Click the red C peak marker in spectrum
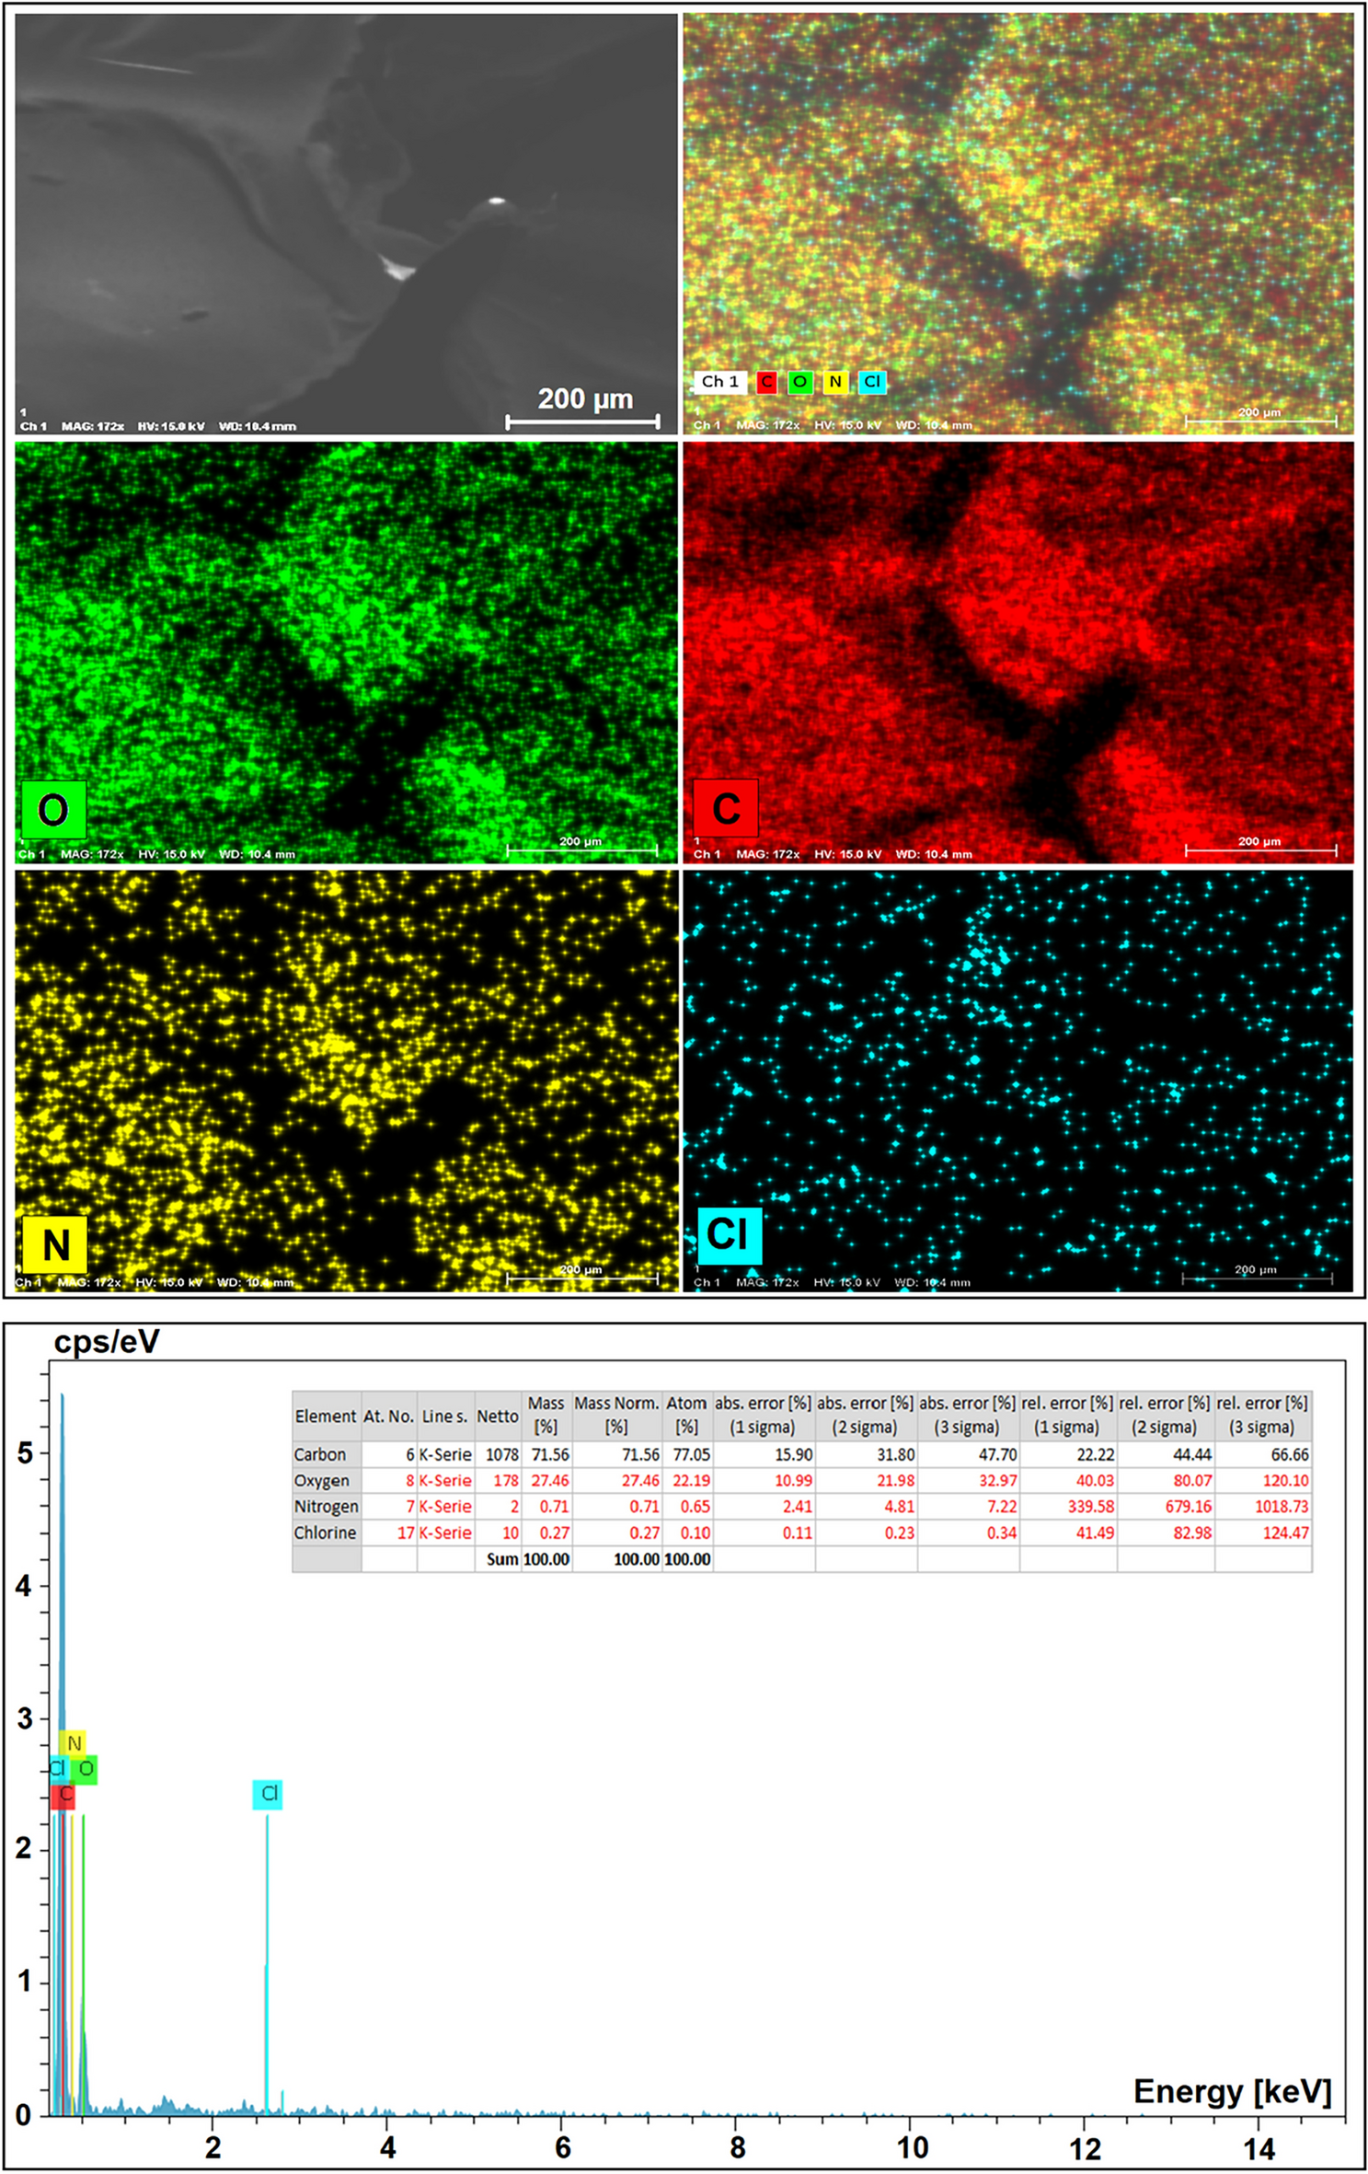 (64, 1795)
